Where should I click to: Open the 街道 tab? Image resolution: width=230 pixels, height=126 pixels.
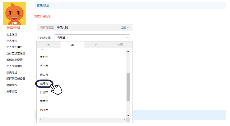120,45
